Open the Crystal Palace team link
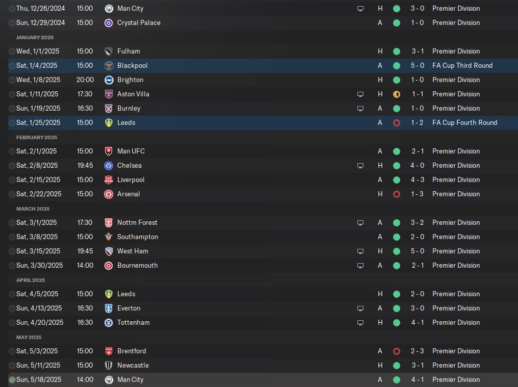The image size is (518, 387). coord(139,23)
